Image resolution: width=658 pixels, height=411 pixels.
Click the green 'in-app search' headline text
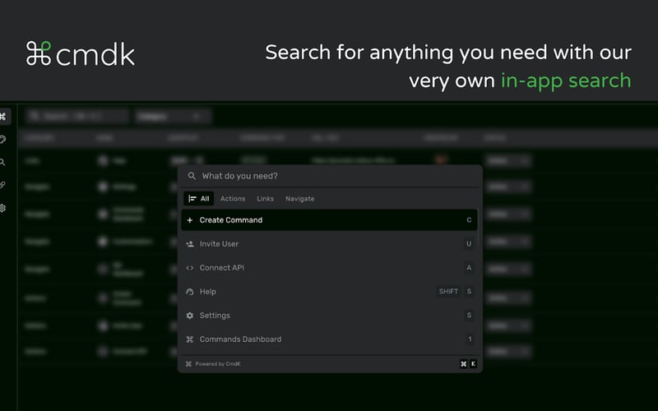point(566,81)
